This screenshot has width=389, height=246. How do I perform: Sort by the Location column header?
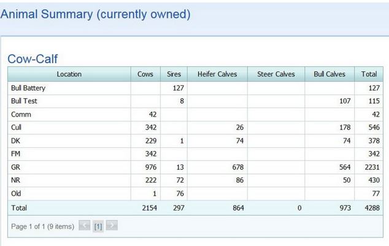(69, 74)
